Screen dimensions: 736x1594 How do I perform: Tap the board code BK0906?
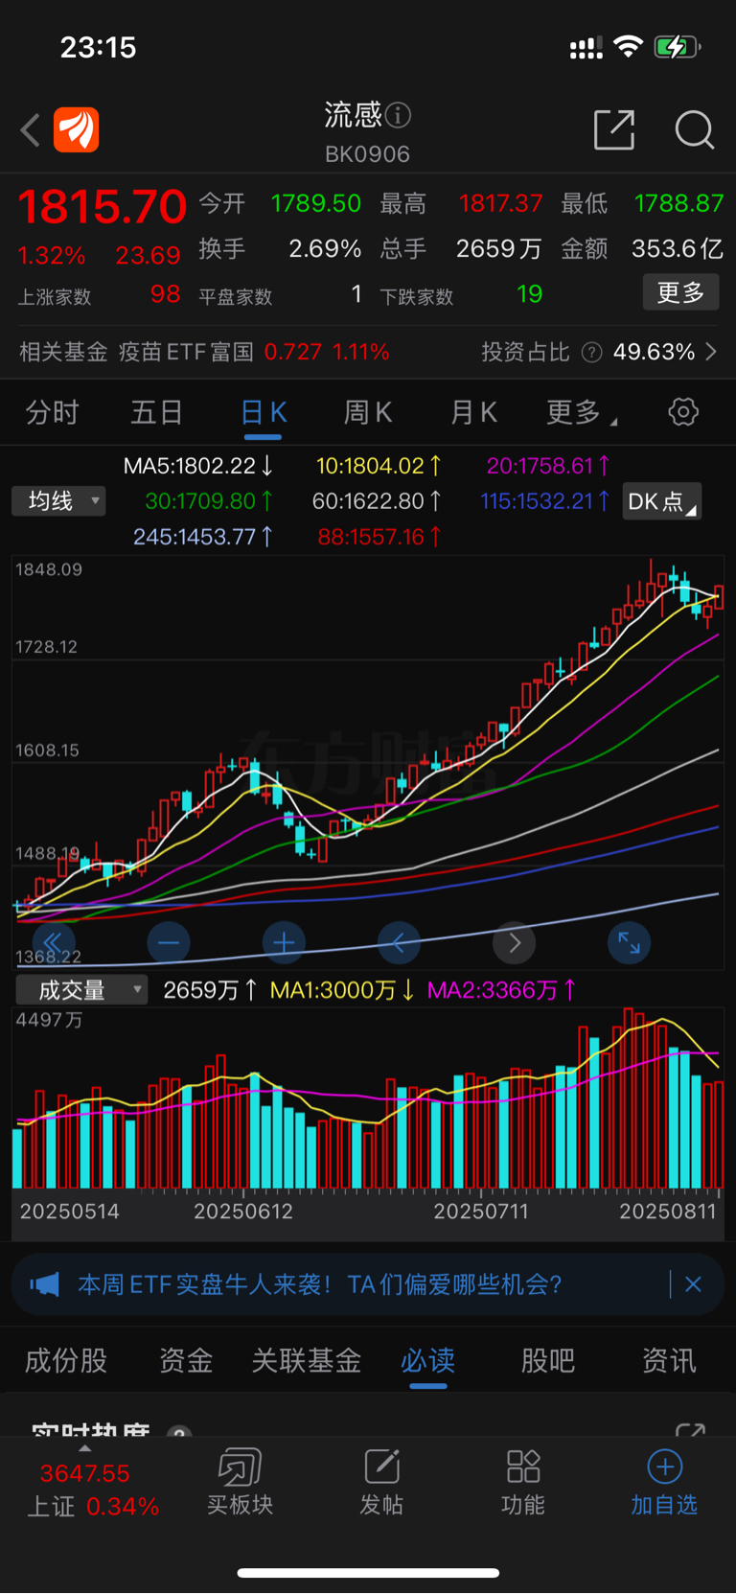(x=367, y=154)
